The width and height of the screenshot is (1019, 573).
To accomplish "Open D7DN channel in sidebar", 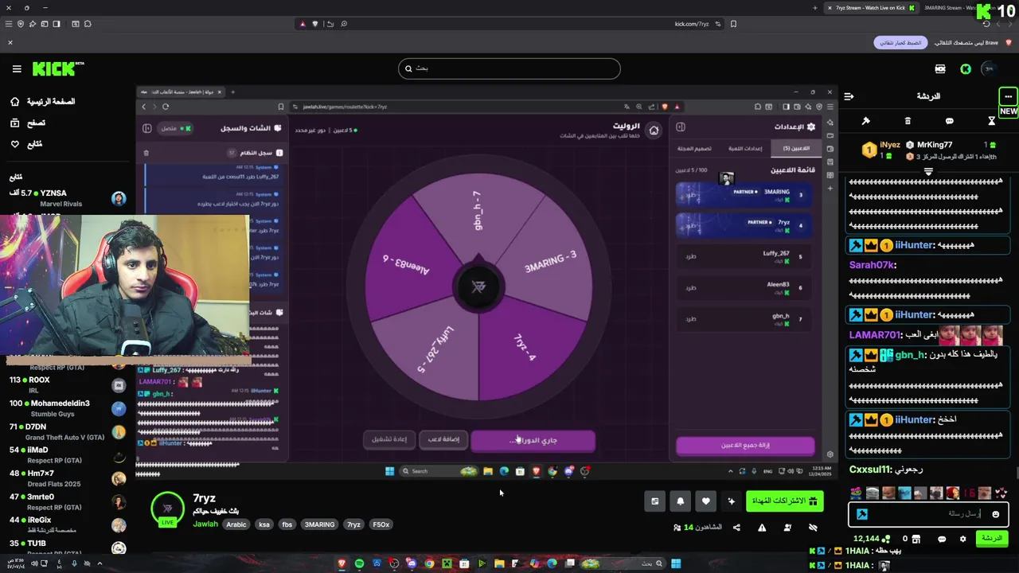I will coord(68,432).
